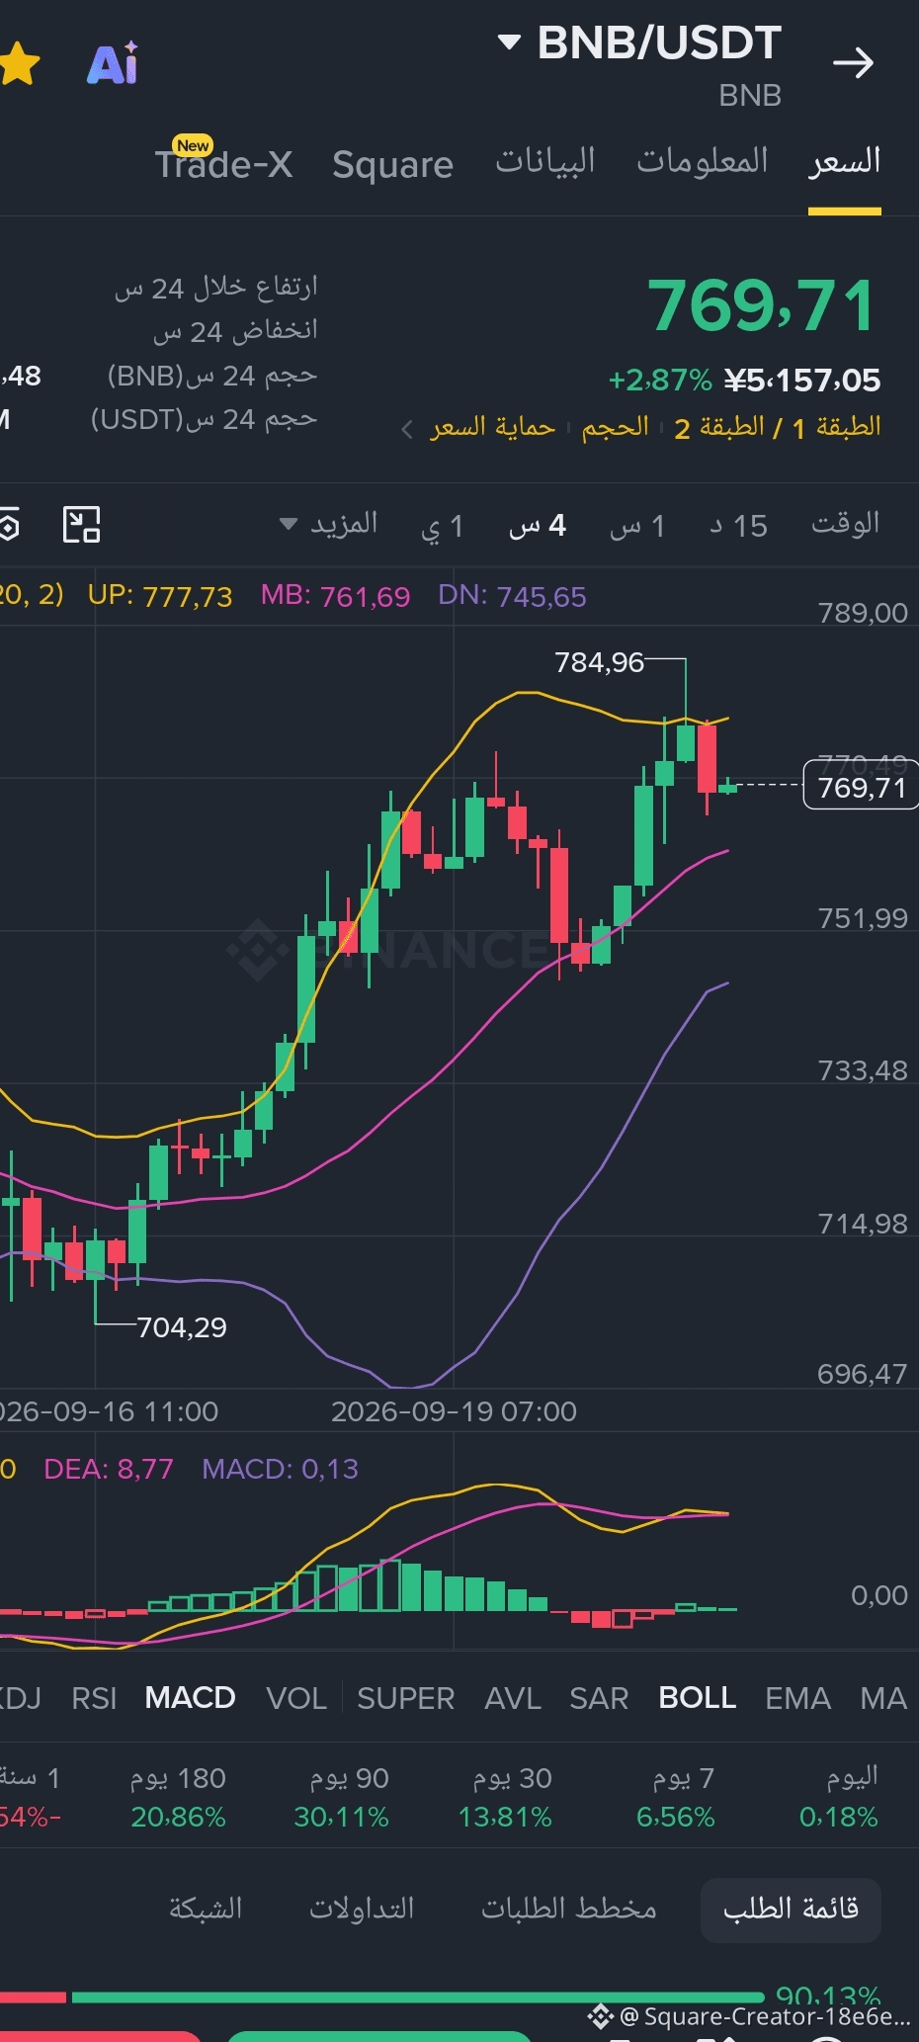Open مخطط الطلبات depth chart tab
The height and width of the screenshot is (2042, 919).
(568, 1909)
